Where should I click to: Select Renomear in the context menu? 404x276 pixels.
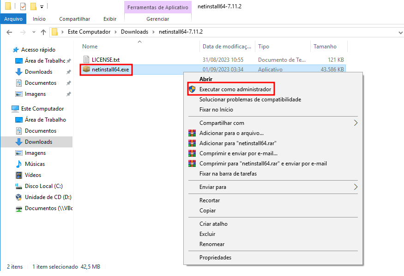coord(211,244)
